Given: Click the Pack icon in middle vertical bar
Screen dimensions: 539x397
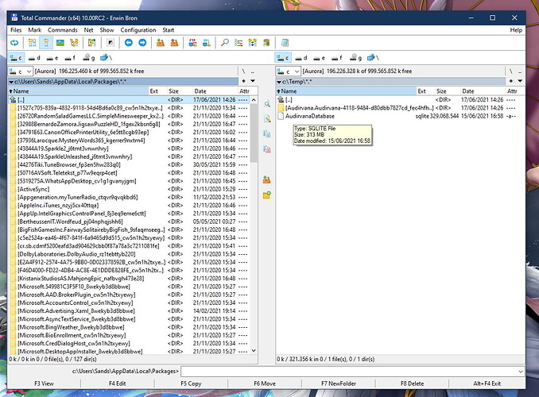Looking at the screenshot, I should [267, 179].
